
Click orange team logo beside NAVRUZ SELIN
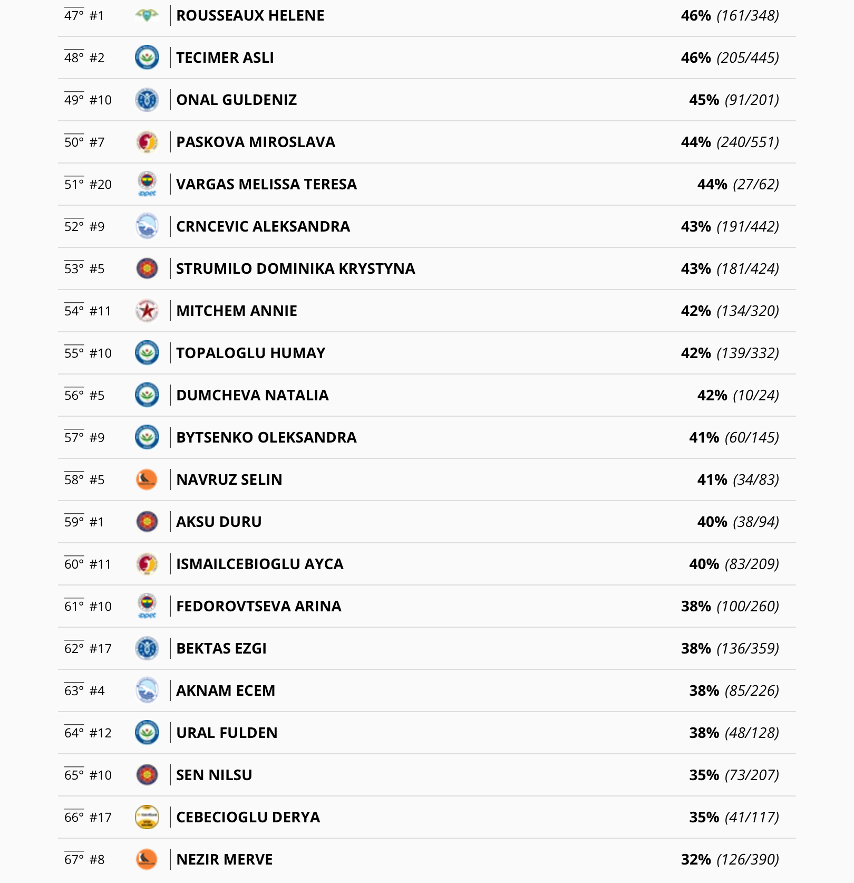click(147, 479)
